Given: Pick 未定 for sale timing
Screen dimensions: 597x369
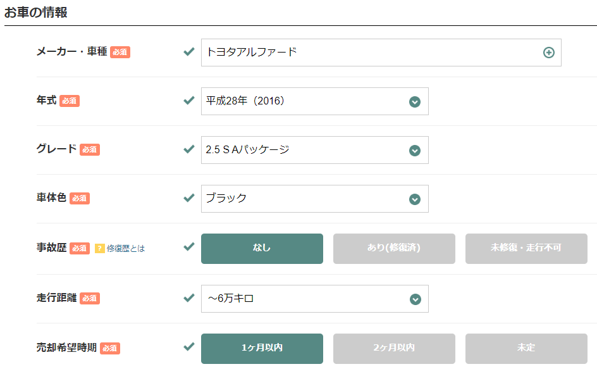Looking at the screenshot, I should (526, 348).
